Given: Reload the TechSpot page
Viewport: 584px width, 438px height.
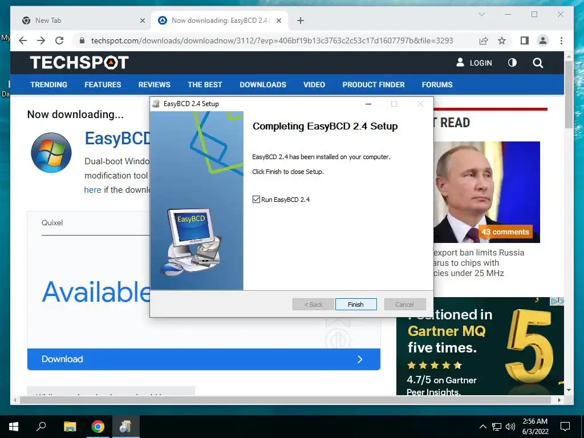Looking at the screenshot, I should coord(59,40).
